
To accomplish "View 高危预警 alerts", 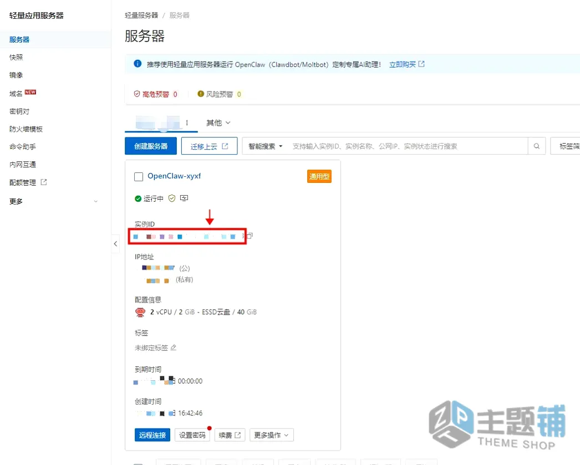I will pos(155,94).
